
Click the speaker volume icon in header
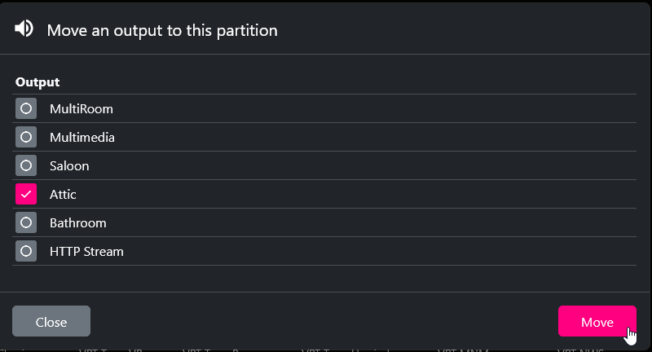24,29
